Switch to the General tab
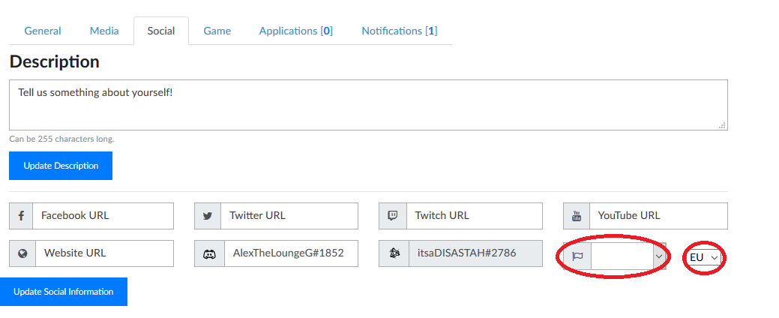The height and width of the screenshot is (318, 779). 43,31
